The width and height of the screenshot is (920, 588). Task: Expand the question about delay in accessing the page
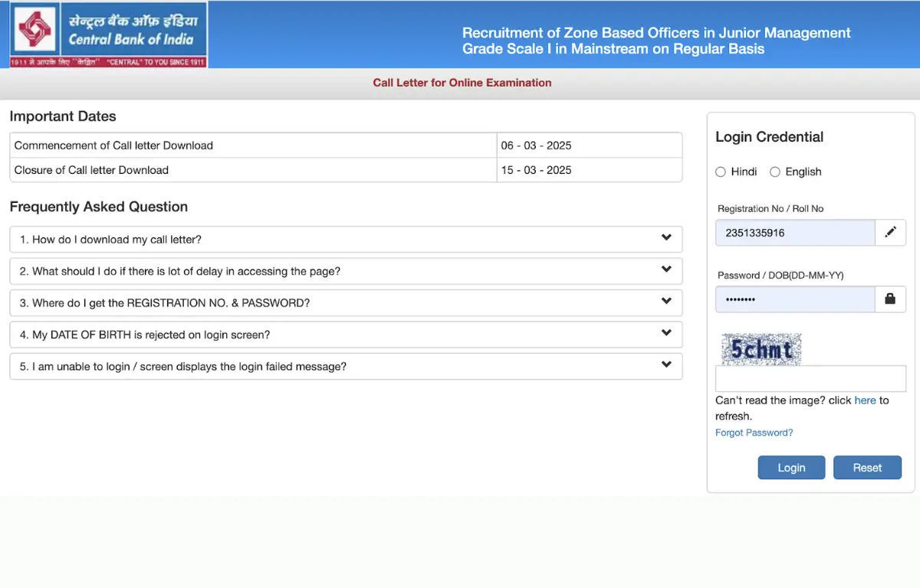coord(346,271)
